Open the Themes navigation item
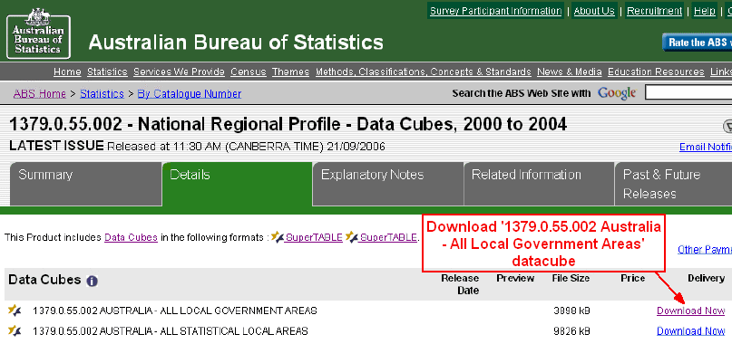 (x=291, y=72)
